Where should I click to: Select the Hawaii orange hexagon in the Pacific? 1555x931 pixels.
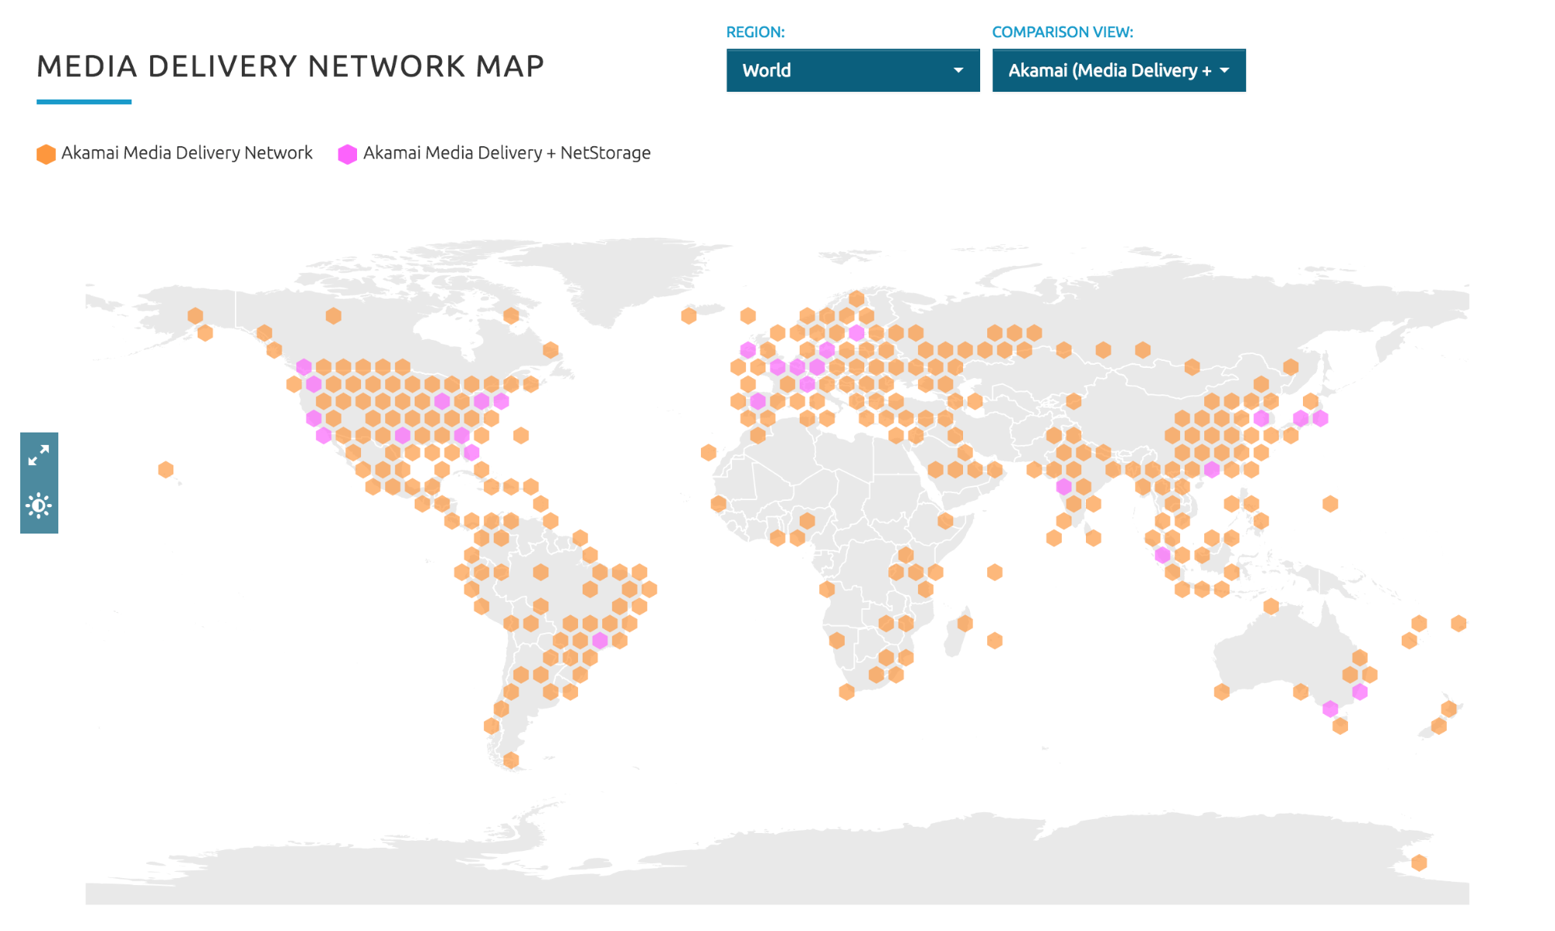[166, 470]
